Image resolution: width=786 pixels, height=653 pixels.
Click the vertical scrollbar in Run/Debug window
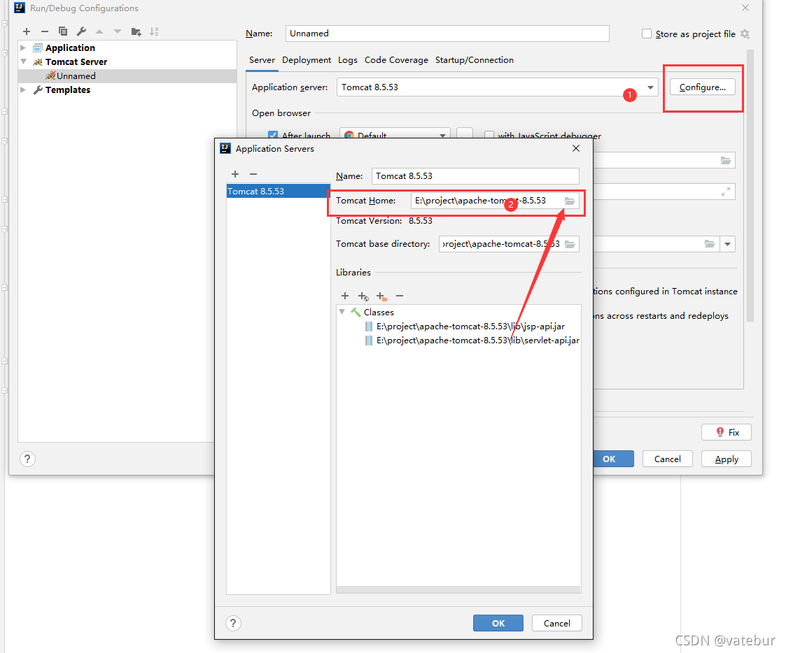tap(750, 185)
